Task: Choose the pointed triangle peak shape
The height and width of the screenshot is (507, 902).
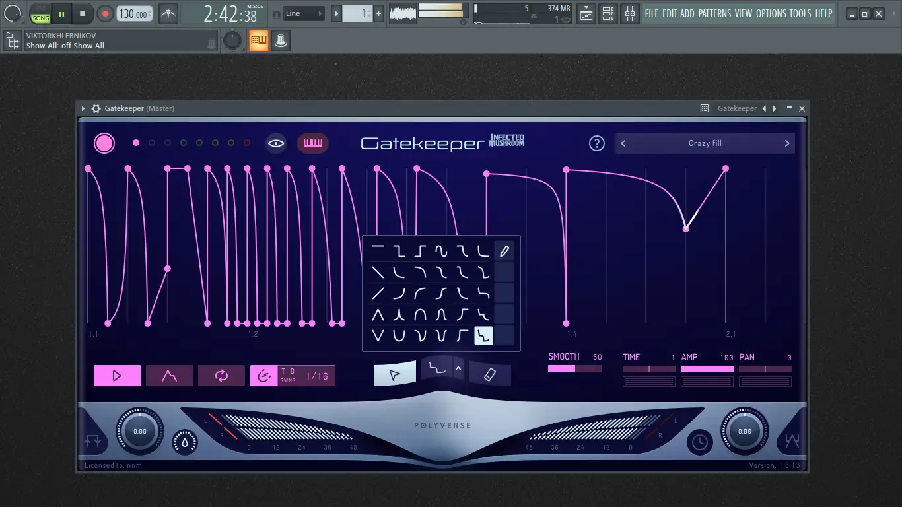Action: click(x=378, y=314)
